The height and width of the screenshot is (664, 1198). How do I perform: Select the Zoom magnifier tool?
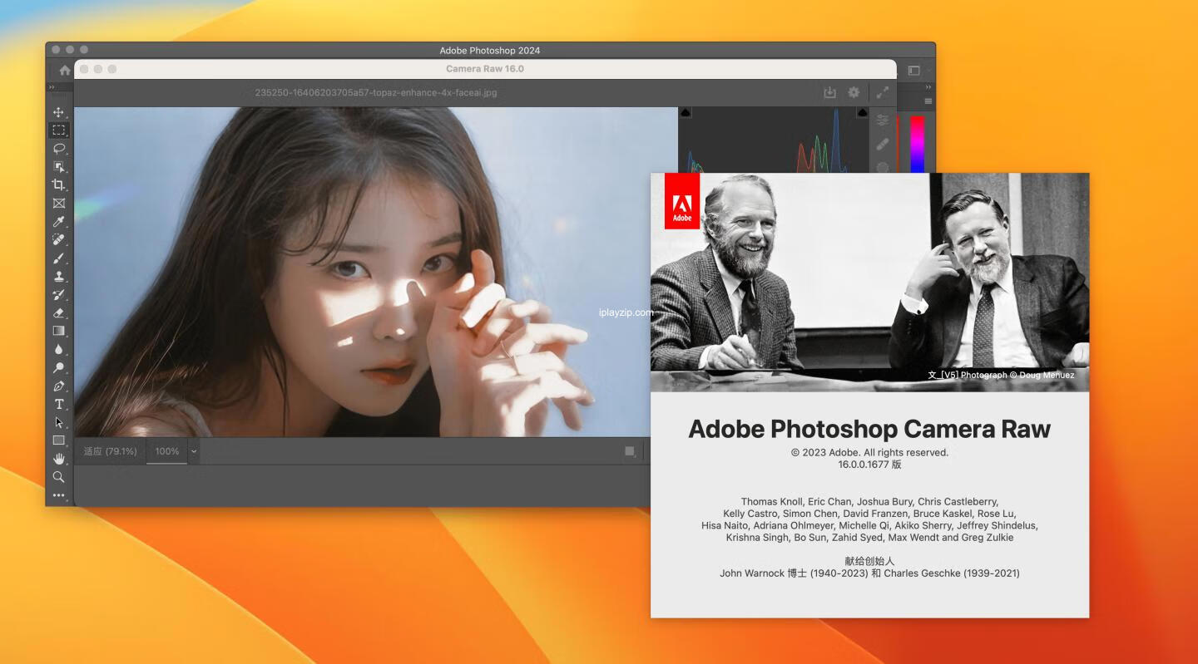tap(58, 477)
